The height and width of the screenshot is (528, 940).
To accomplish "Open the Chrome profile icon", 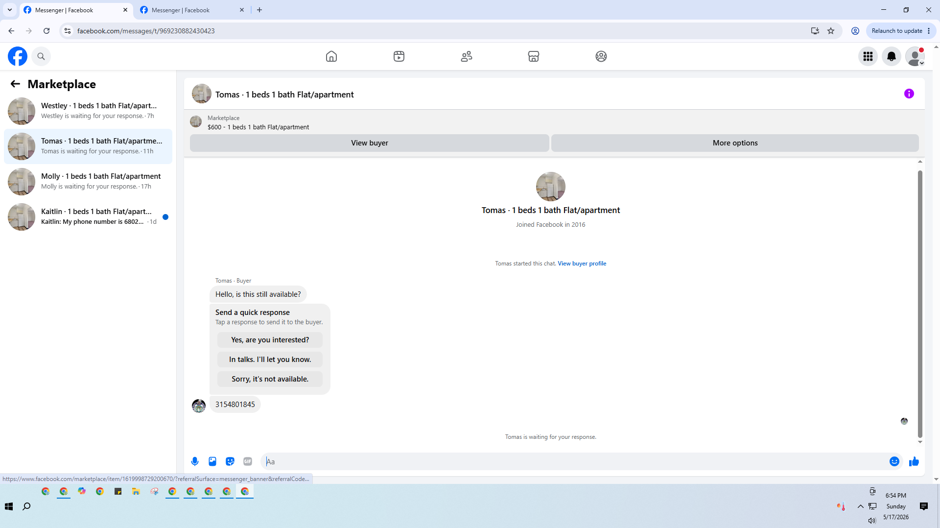I will coord(855,31).
